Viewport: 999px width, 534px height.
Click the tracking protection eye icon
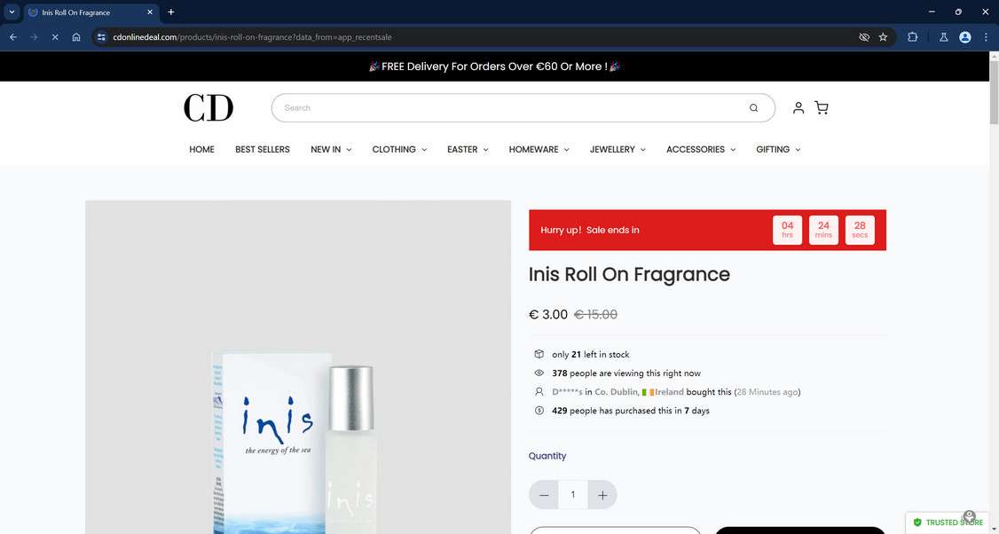pos(864,37)
